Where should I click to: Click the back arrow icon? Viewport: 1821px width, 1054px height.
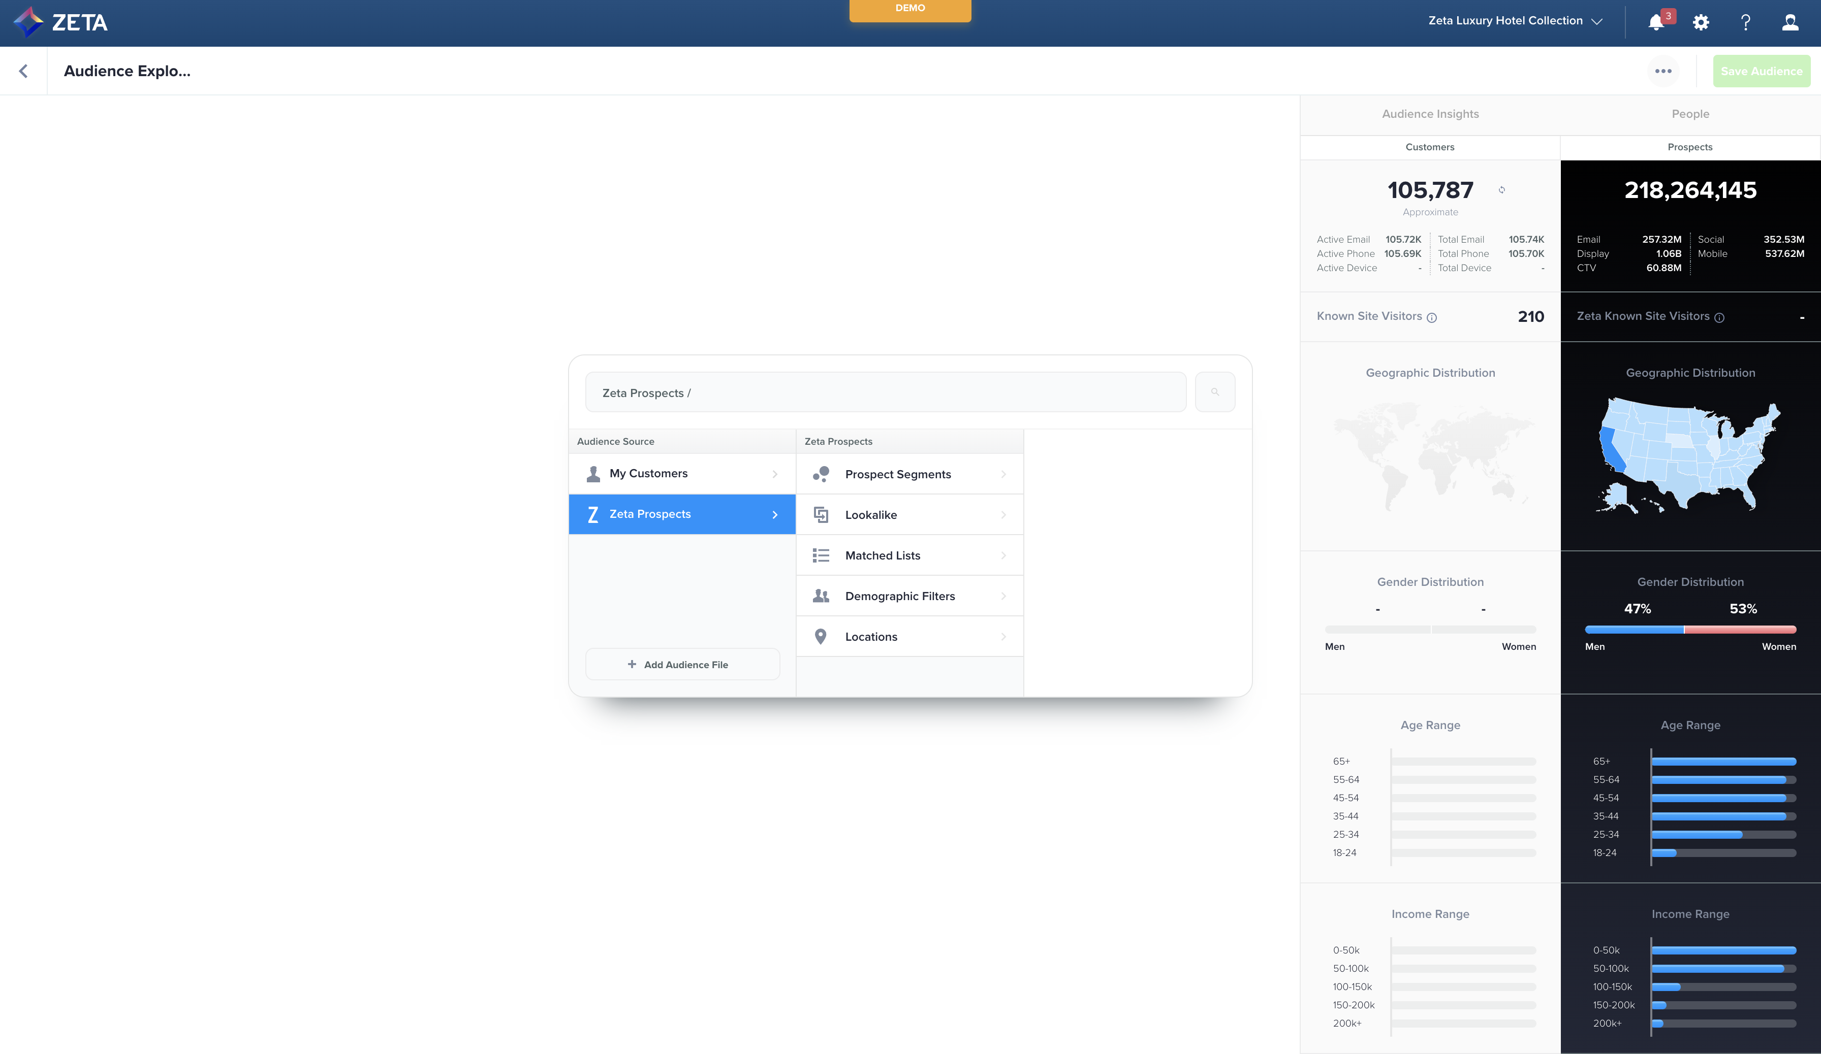pos(23,71)
